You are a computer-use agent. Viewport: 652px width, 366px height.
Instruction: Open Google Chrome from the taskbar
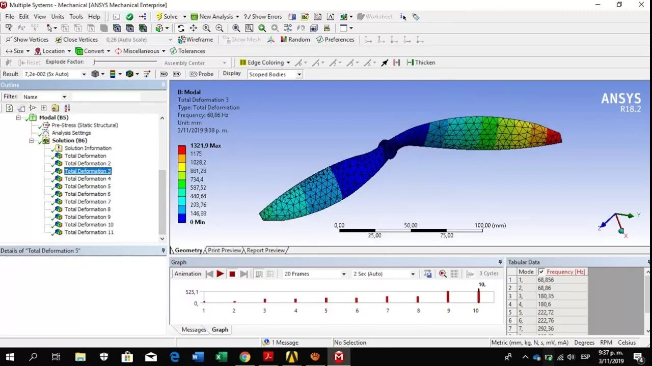tap(244, 357)
